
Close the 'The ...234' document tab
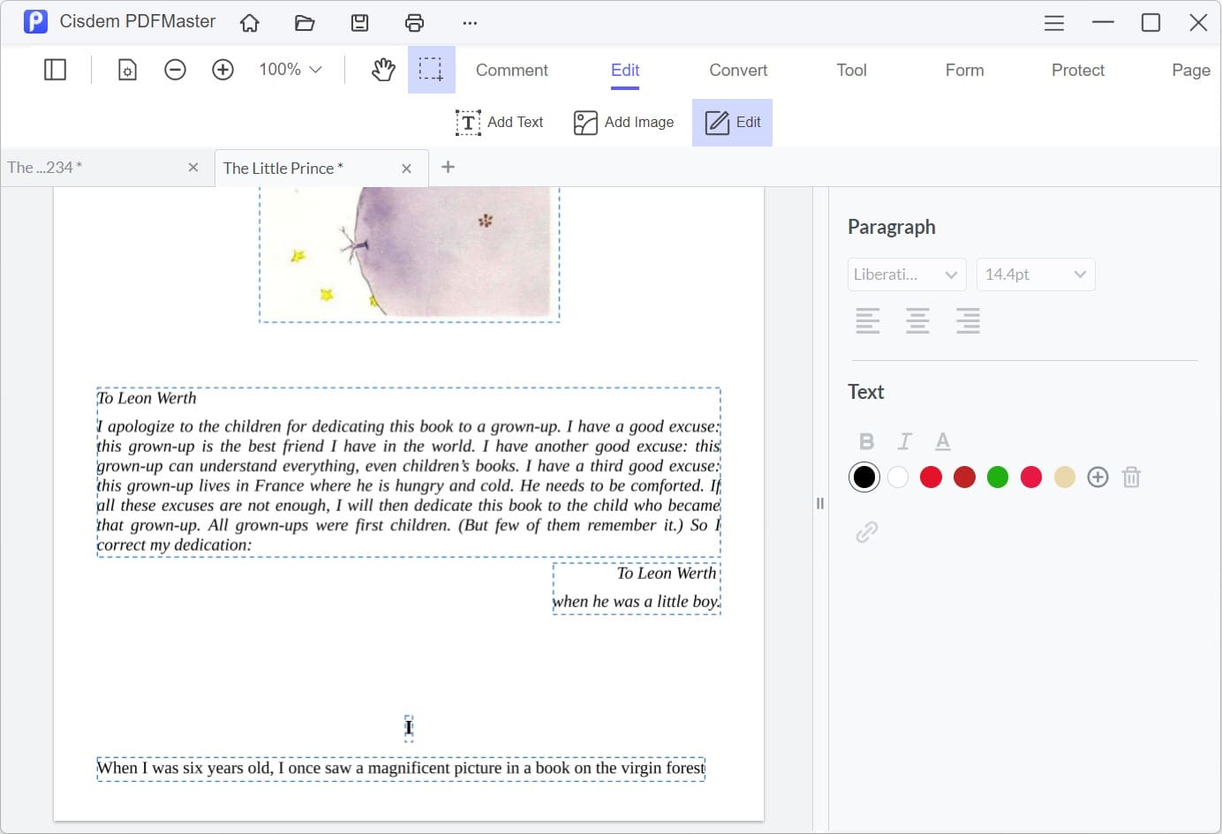(193, 167)
